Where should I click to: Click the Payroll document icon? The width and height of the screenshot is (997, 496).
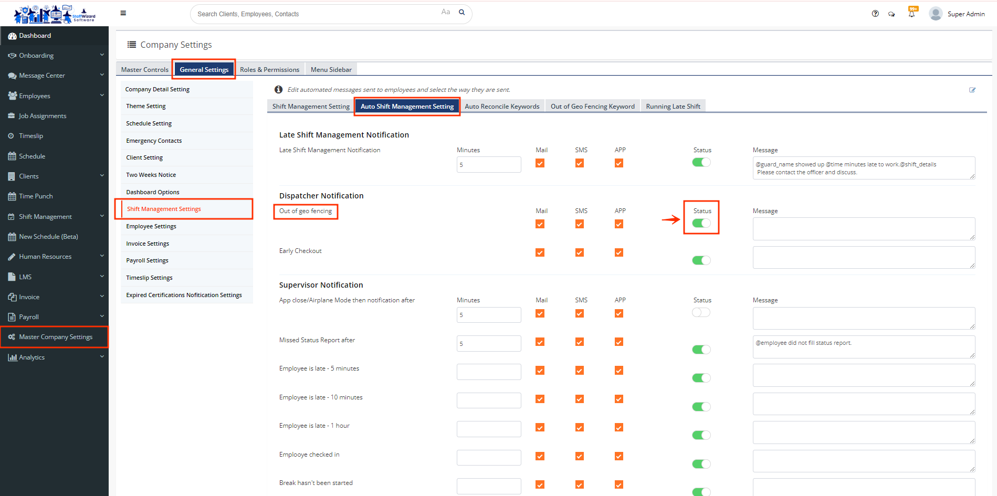coord(12,317)
